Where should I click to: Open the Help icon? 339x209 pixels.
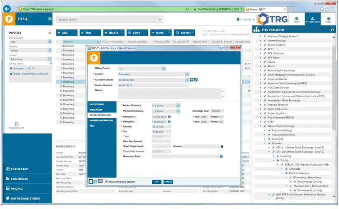tap(329, 20)
